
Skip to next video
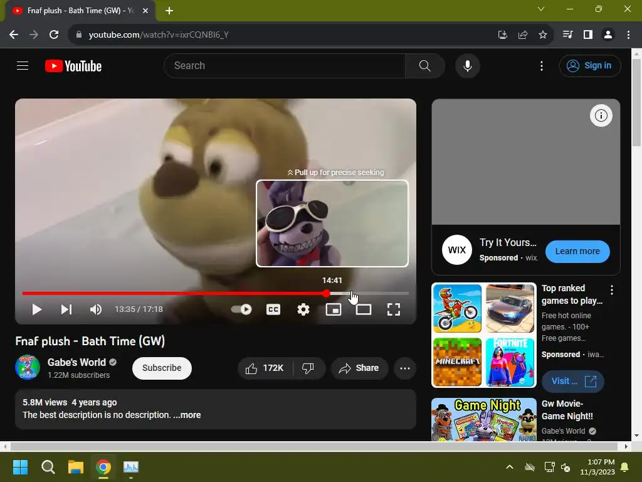66,309
